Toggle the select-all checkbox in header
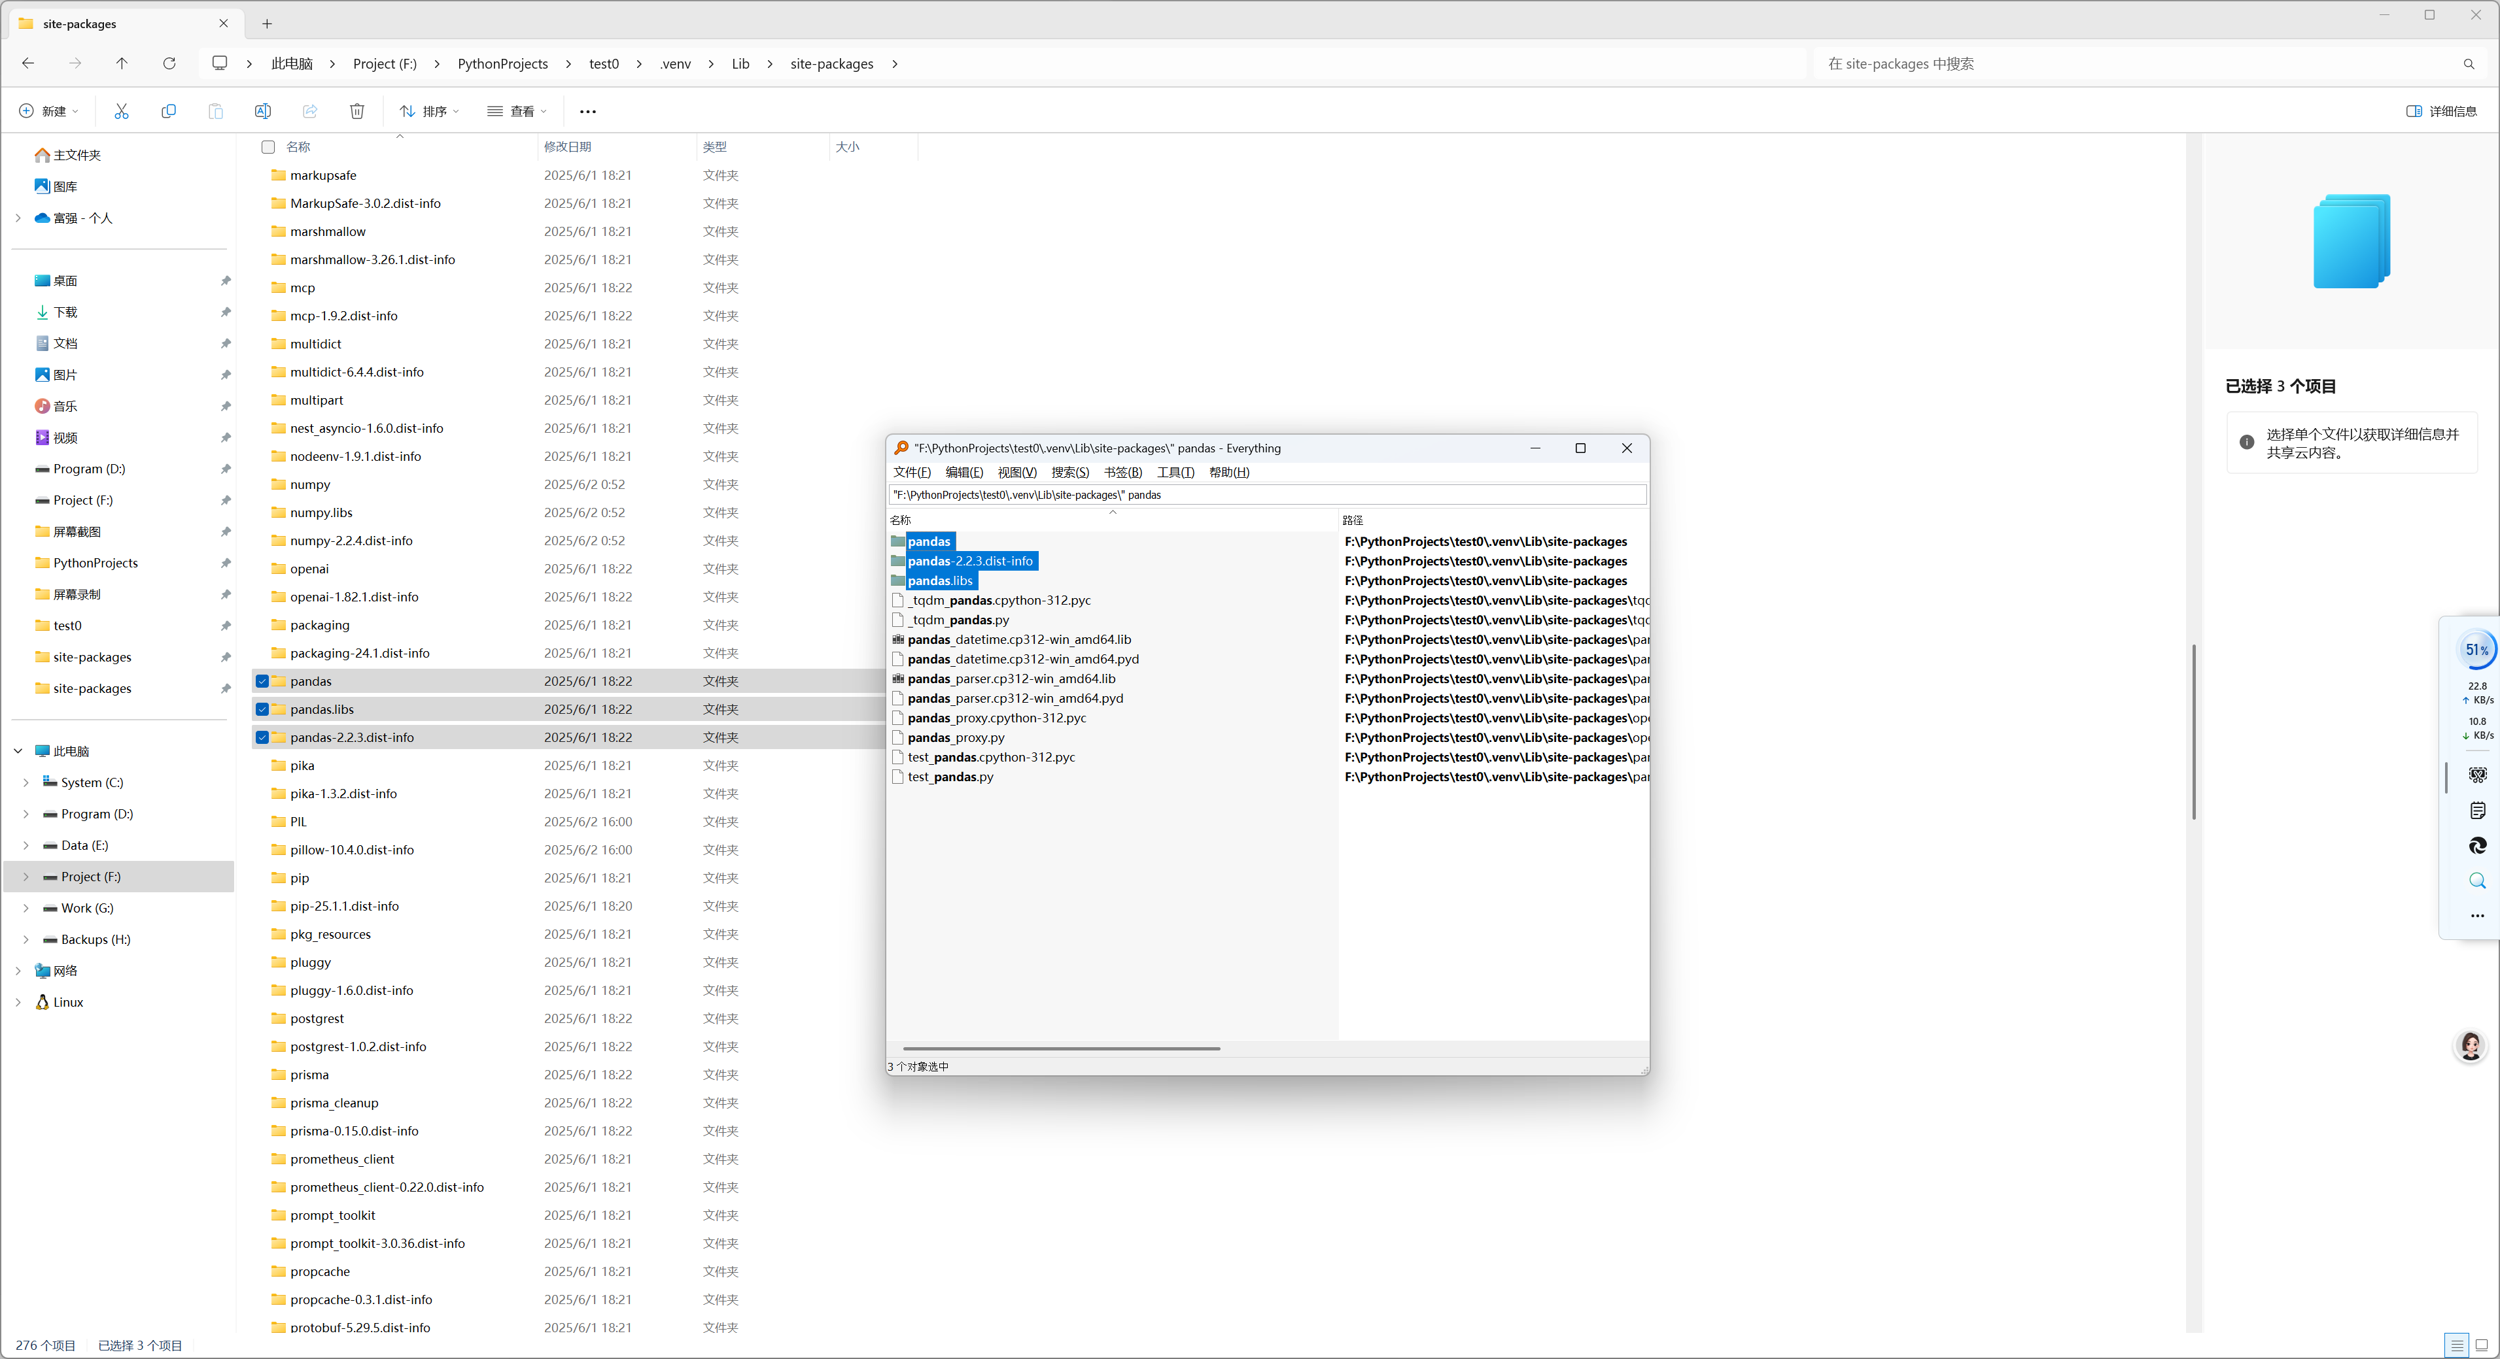 tap(268, 148)
